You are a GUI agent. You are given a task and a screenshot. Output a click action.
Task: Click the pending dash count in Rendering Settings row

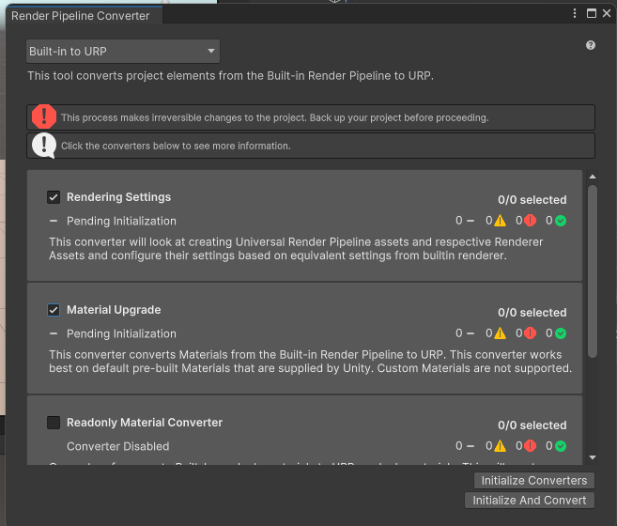coord(465,221)
